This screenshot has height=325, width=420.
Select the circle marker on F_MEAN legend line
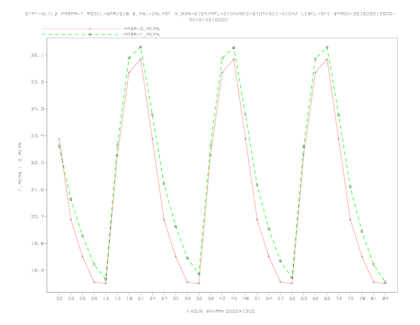(x=90, y=35)
